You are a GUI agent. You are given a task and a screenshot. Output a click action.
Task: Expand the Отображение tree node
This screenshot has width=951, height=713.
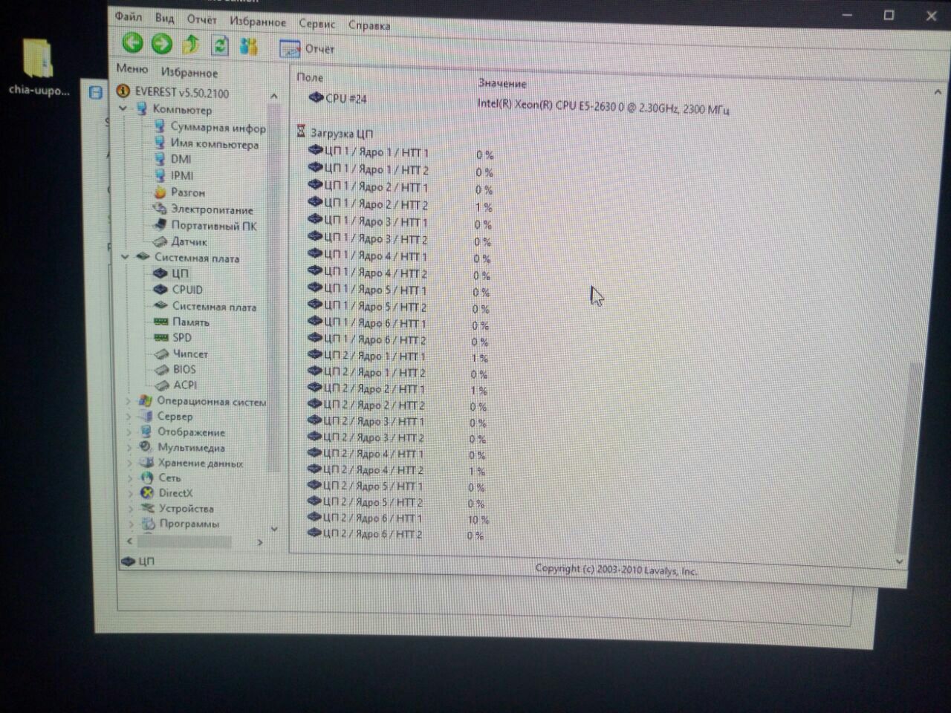click(x=129, y=432)
